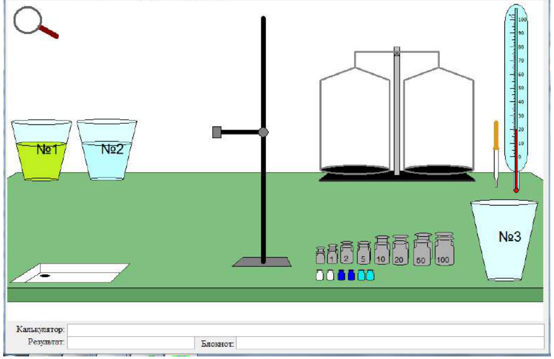
Task: Pick the weight labeled 10
Action: [x=381, y=250]
